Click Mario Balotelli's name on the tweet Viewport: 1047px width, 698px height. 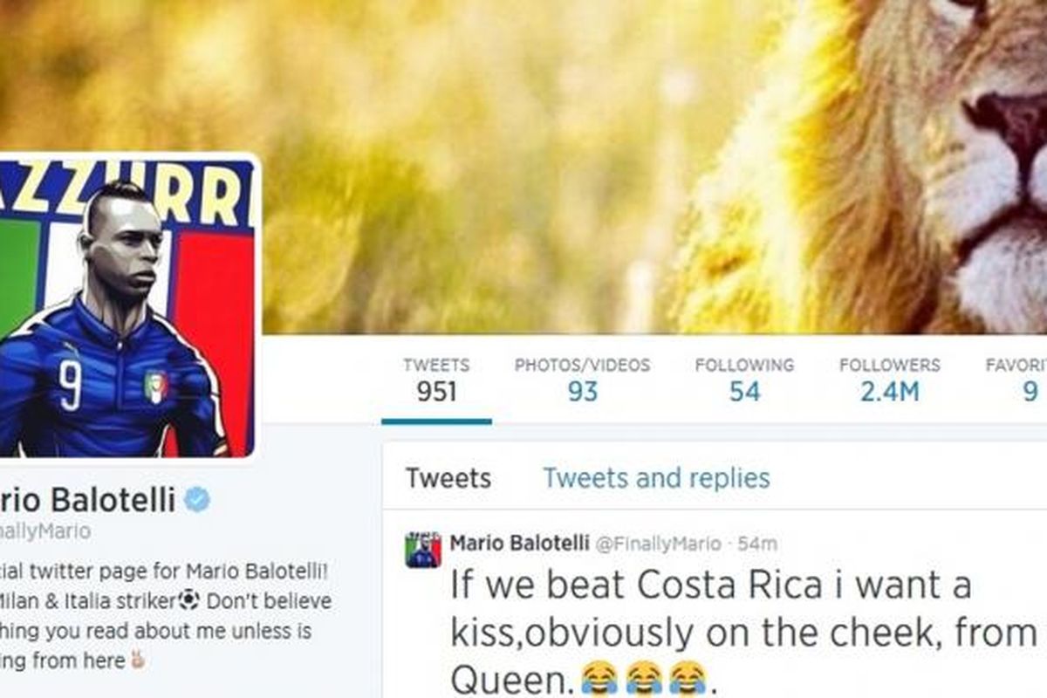[519, 544]
